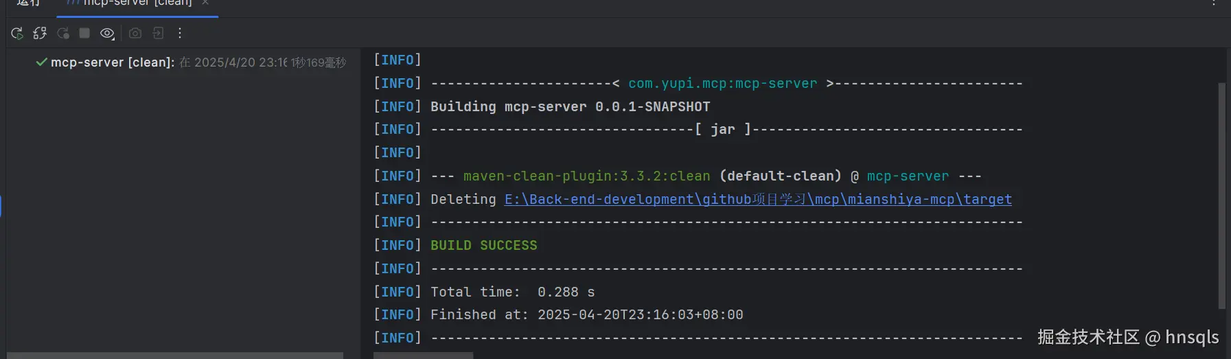Click the rerun failed tasks icon
Image resolution: width=1231 pixels, height=359 pixels.
tap(62, 33)
